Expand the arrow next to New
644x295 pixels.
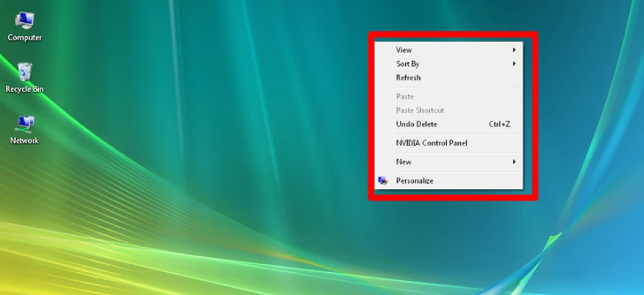[x=515, y=162]
